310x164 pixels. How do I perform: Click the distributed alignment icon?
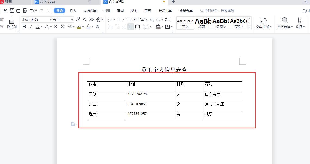click(x=137, y=27)
